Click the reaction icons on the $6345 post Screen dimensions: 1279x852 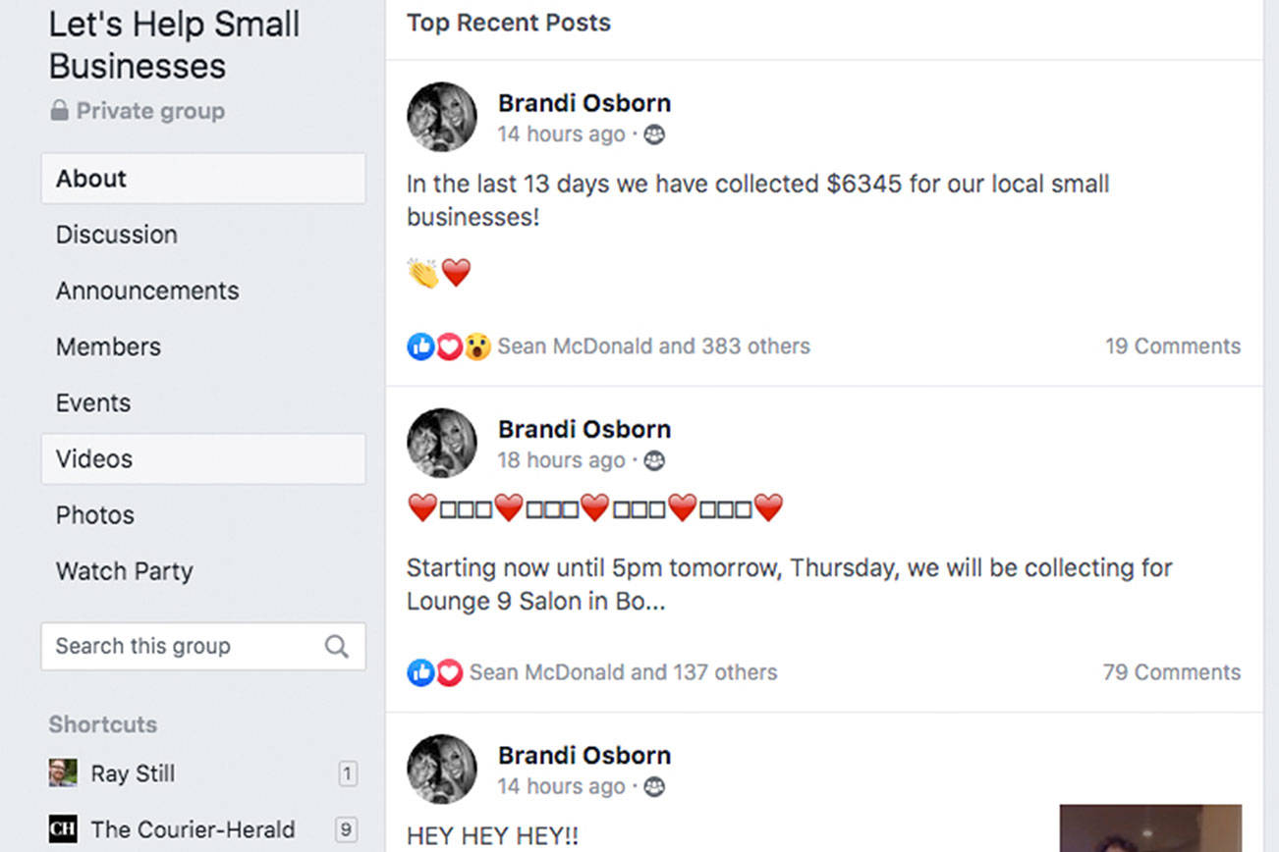pos(449,346)
